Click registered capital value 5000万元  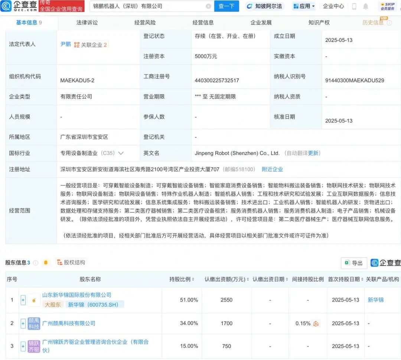(206, 56)
